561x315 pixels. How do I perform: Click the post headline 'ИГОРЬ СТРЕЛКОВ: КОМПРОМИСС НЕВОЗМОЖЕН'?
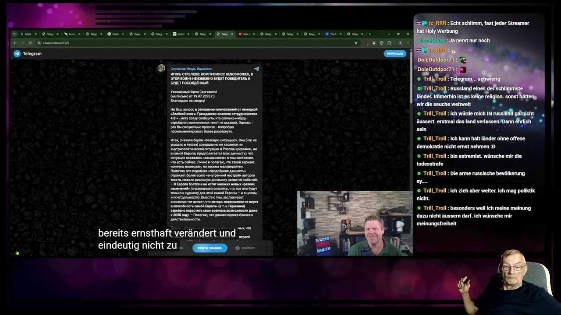coord(212,78)
